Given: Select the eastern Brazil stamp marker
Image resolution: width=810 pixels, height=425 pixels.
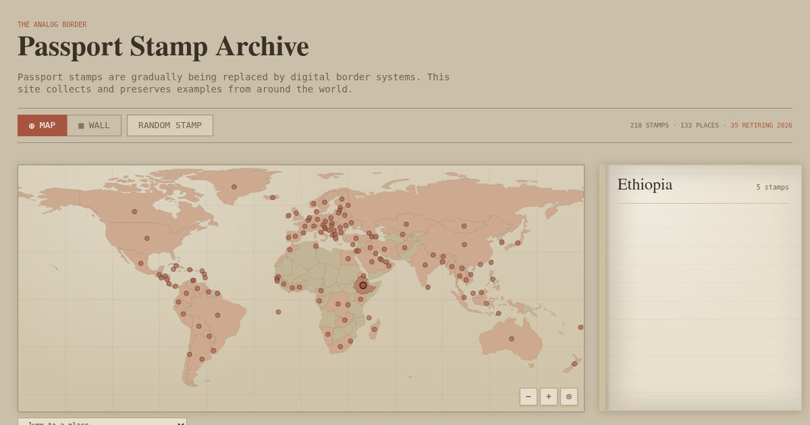Looking at the screenshot, I should tap(218, 315).
